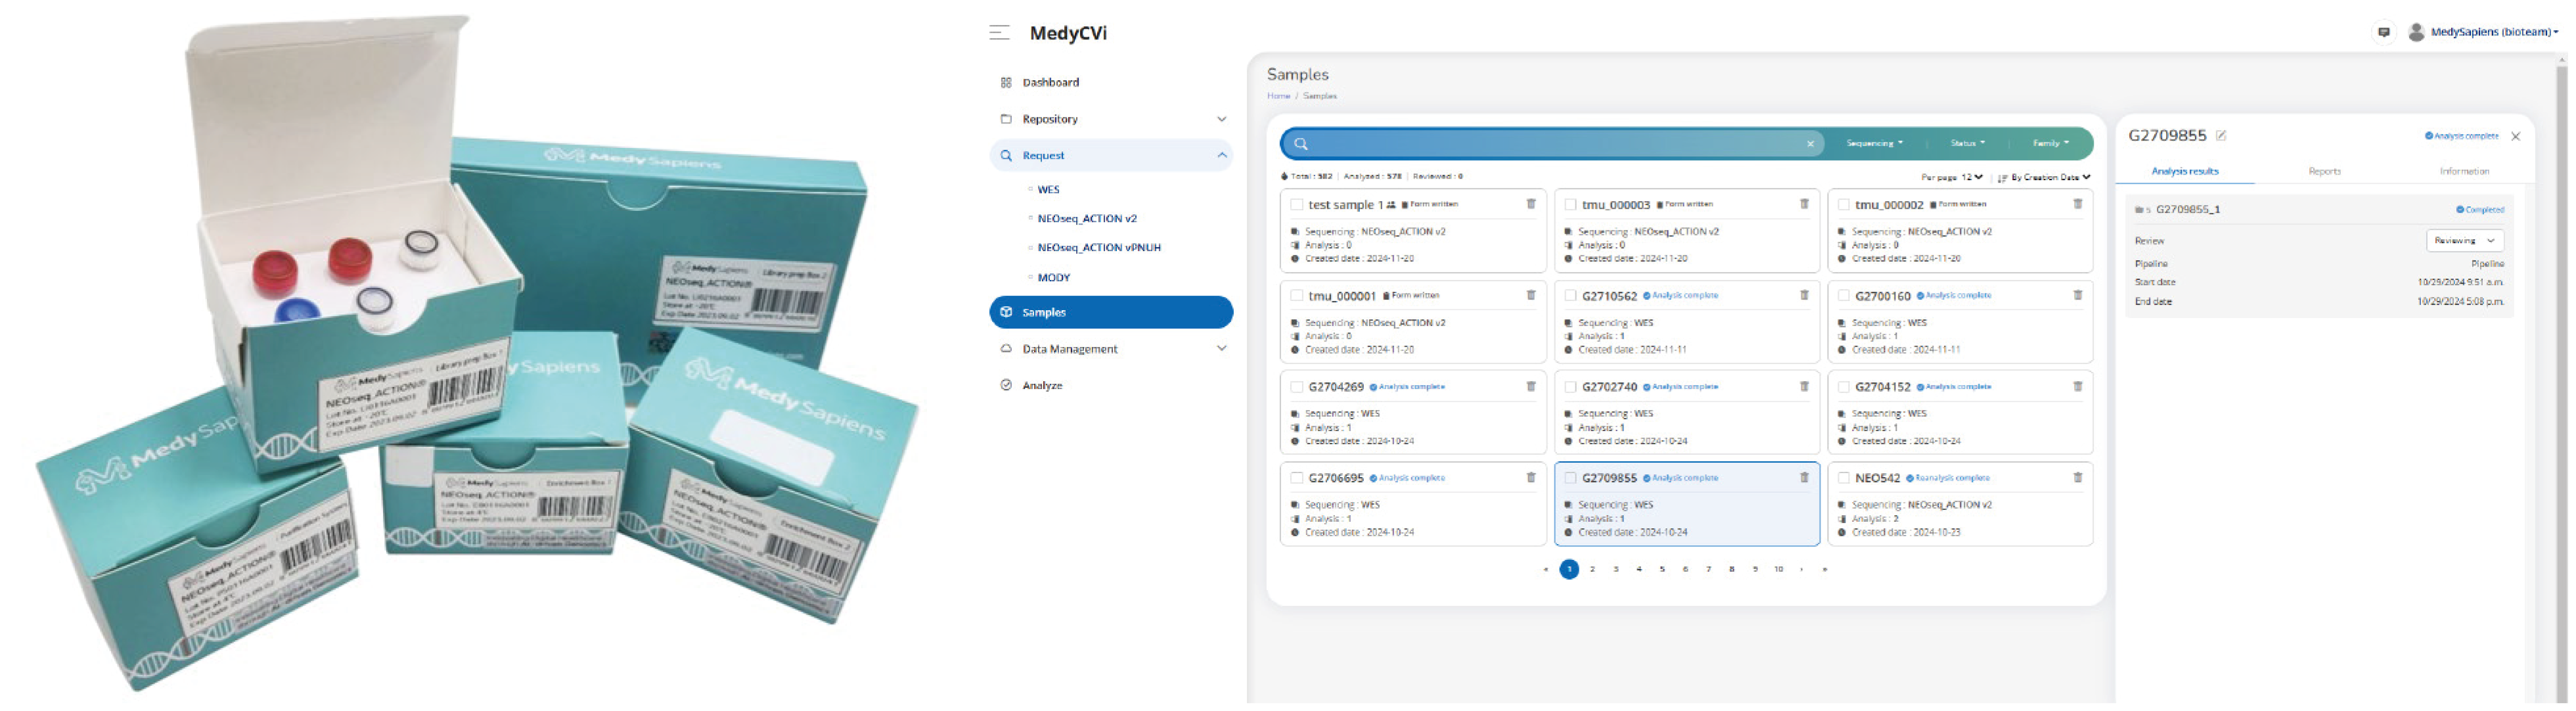Screen dimensions: 2576x711
Task: Delete the G2702740 sample card
Action: (x=1803, y=386)
